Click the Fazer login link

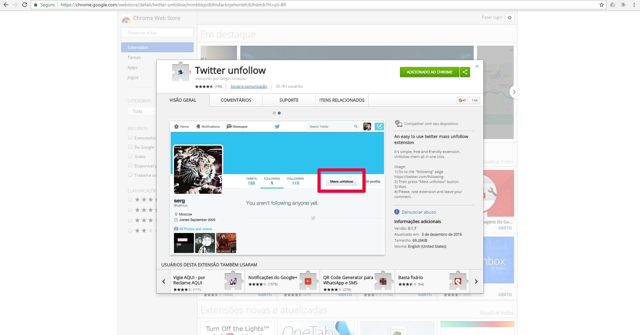point(492,17)
